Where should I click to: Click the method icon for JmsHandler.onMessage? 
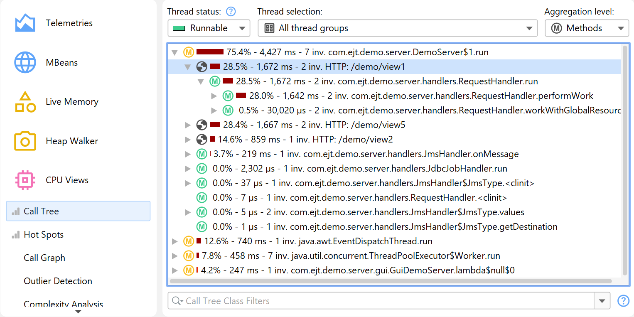tap(202, 154)
